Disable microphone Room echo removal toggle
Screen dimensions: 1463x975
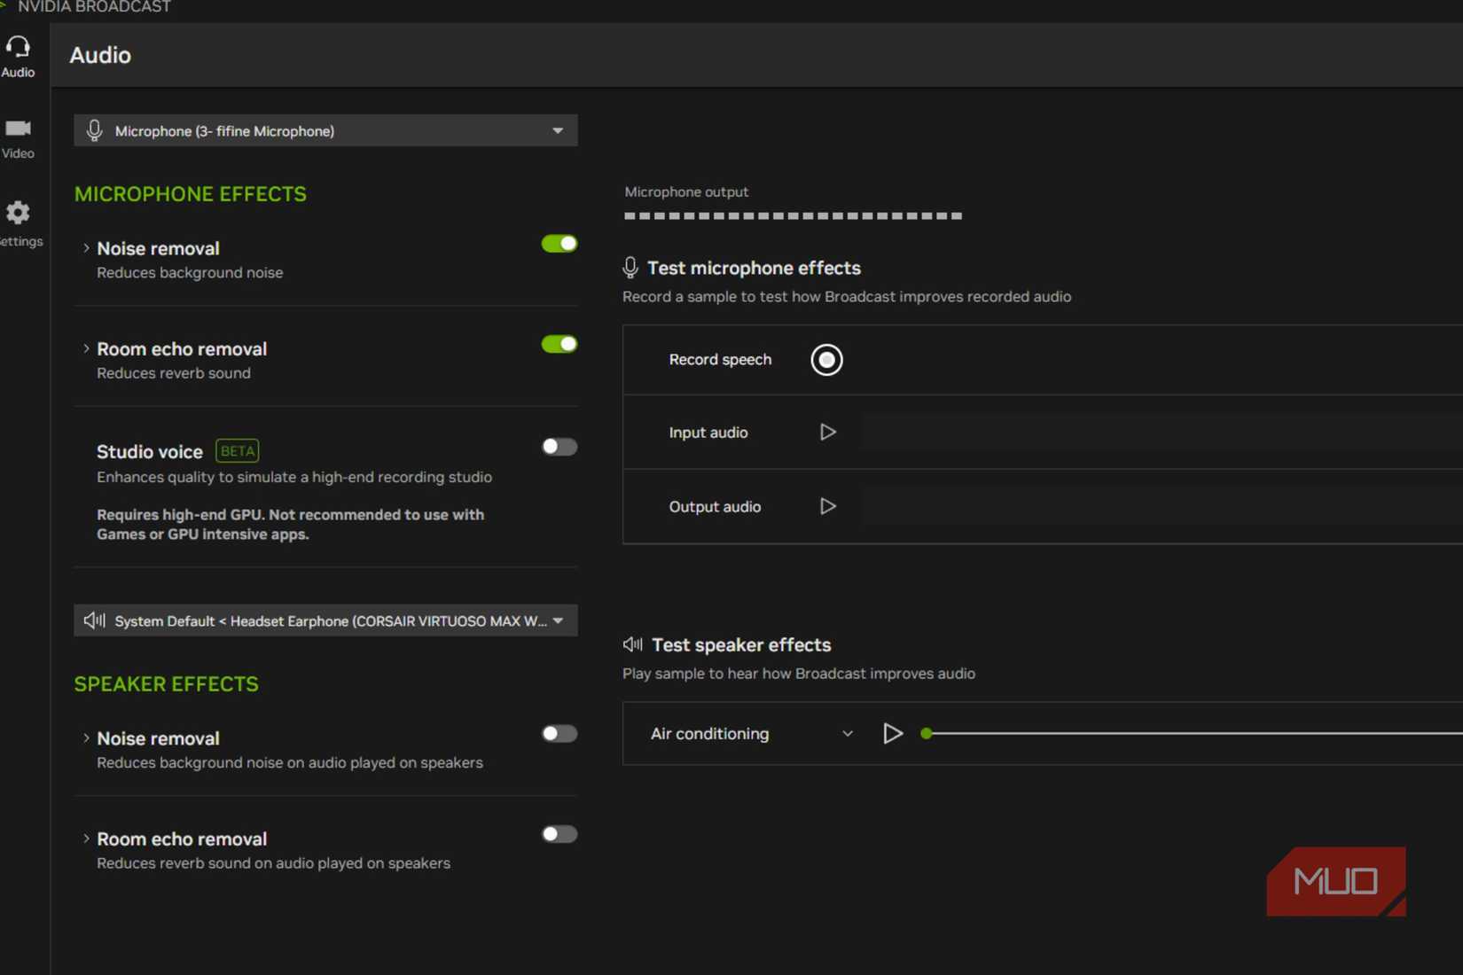click(559, 344)
